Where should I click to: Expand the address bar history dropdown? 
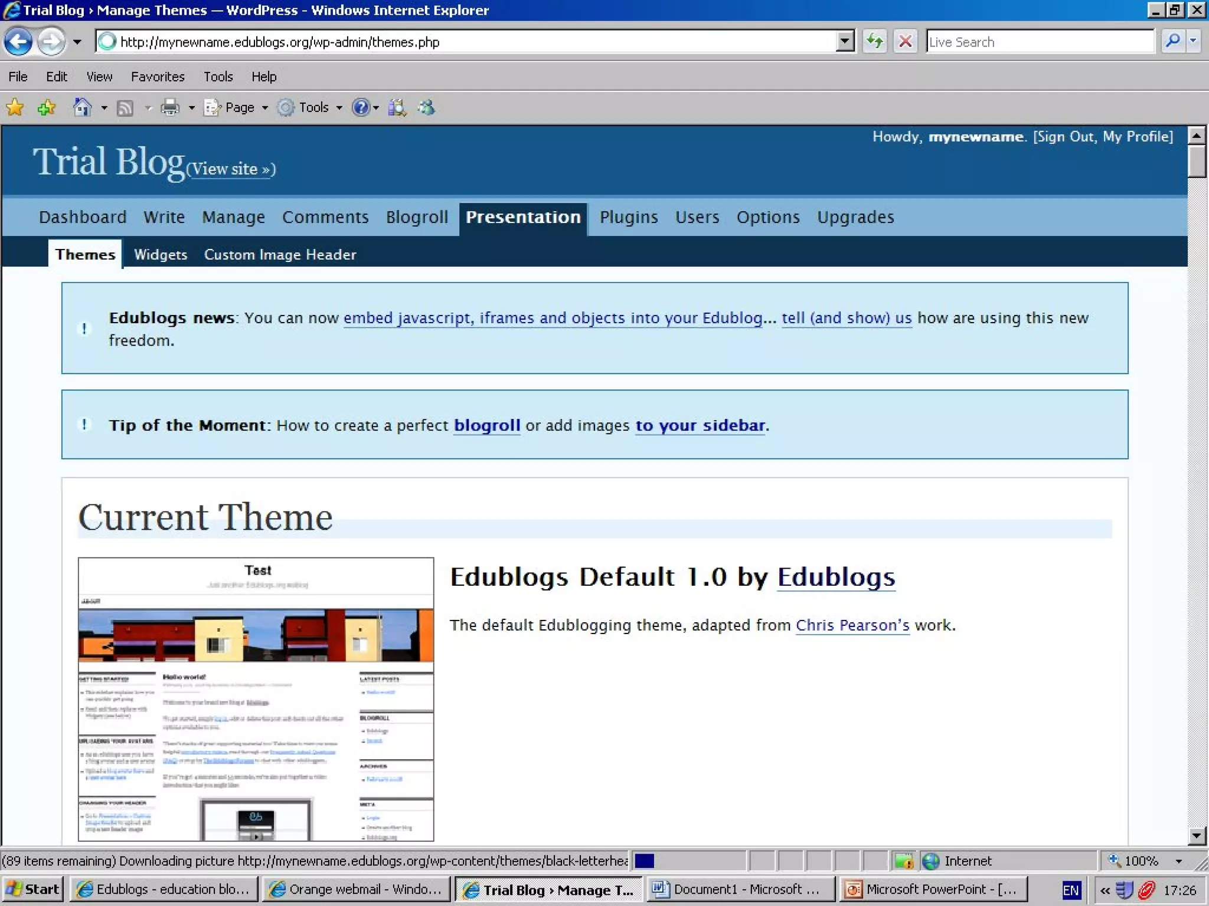845,42
